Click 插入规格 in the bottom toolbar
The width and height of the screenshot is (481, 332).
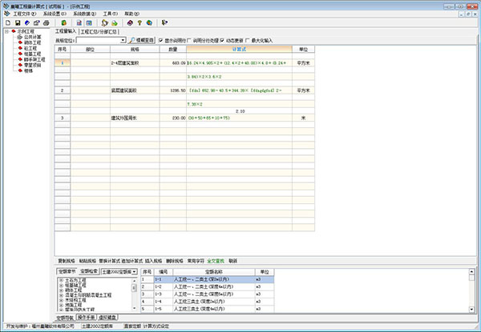coord(153,261)
